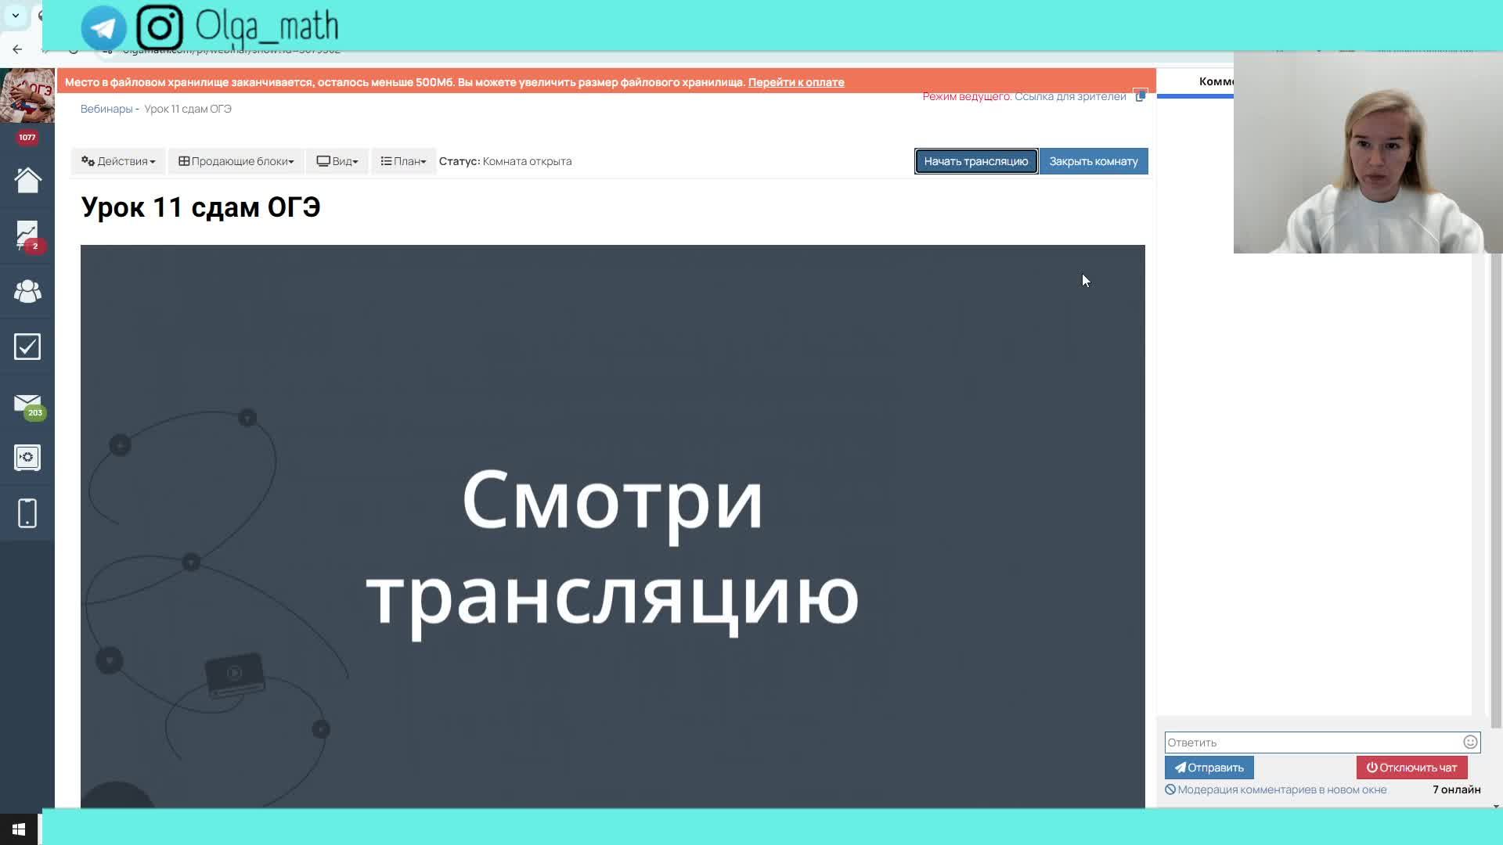Open the browser tab list chevron

pos(15,15)
